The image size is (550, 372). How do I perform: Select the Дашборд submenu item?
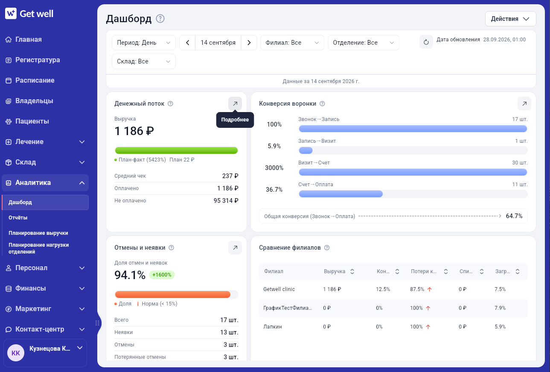pyautogui.click(x=45, y=202)
